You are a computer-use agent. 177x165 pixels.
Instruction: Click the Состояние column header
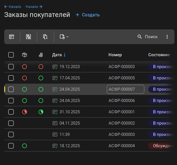pyautogui.click(x=159, y=55)
